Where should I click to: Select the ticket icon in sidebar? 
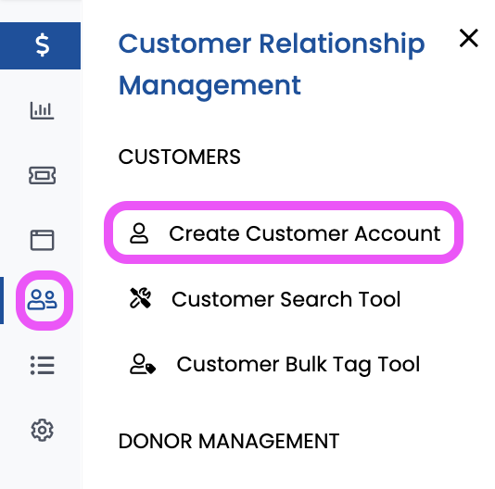(x=42, y=175)
